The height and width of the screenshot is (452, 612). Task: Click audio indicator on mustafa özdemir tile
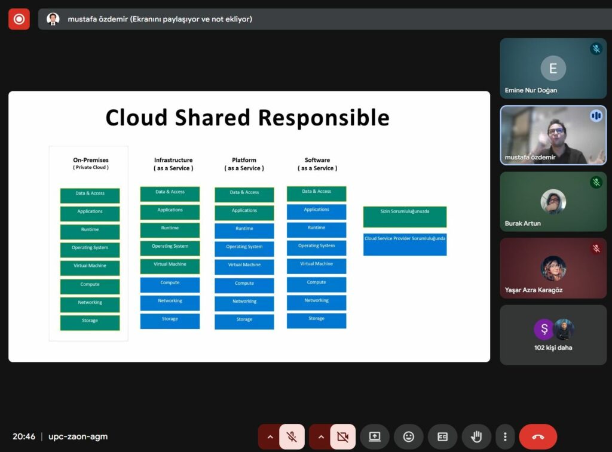[596, 116]
